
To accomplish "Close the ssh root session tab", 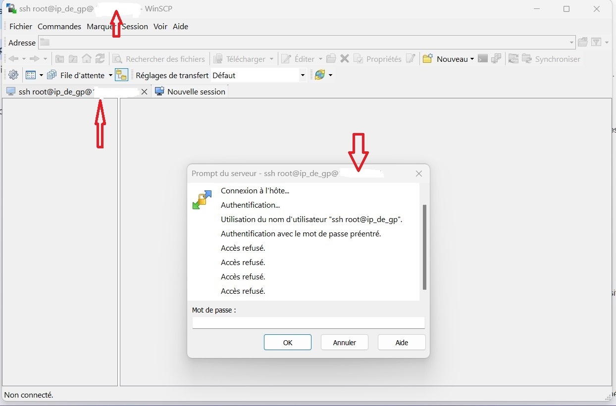I will [x=144, y=91].
